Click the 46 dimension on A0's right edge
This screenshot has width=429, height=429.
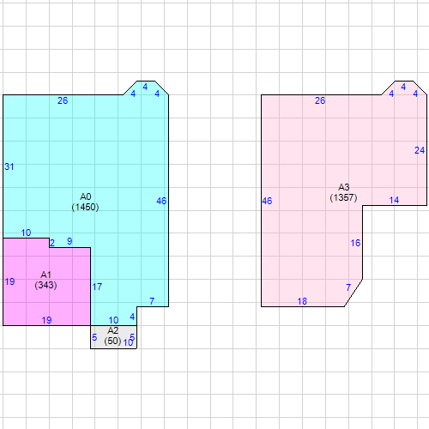point(161,201)
